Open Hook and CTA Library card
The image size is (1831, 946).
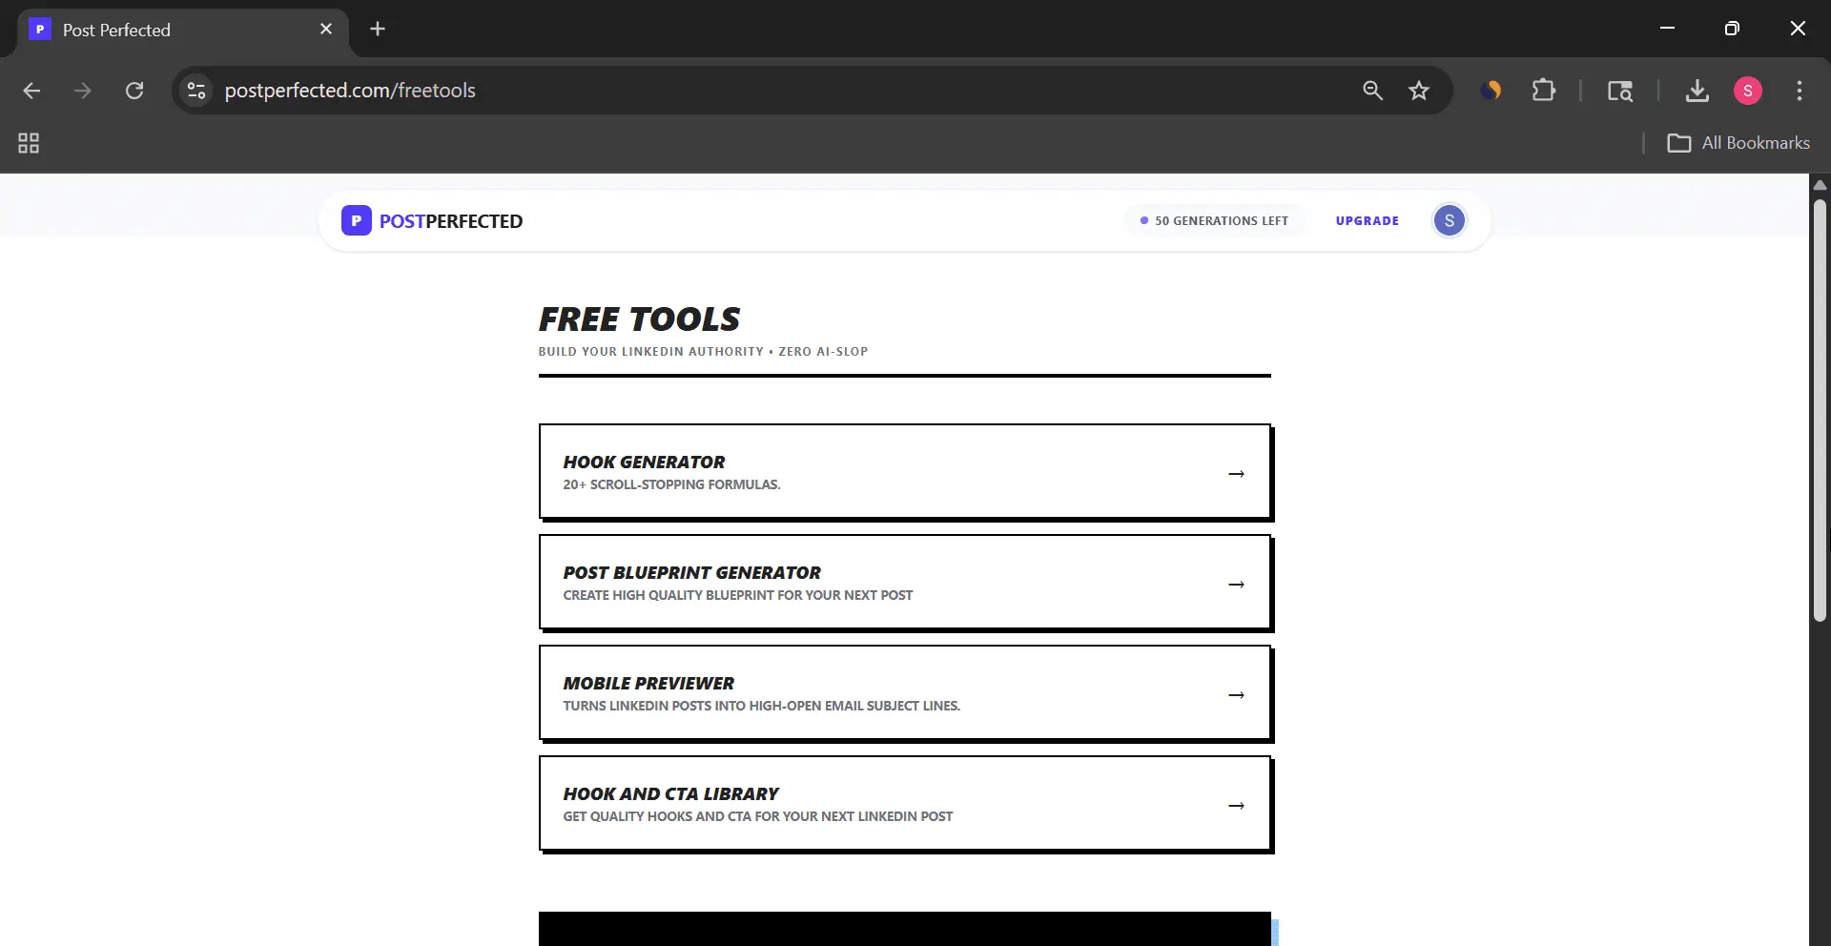[905, 804]
